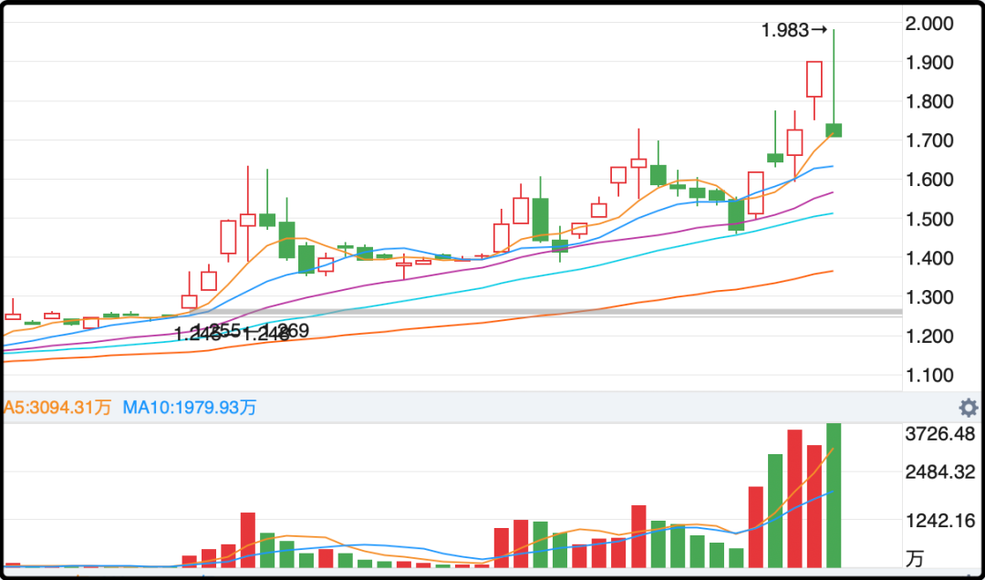Screen dimensions: 985x580
Task: Select the hollow red candle topping at 1.900
Action: [x=814, y=79]
